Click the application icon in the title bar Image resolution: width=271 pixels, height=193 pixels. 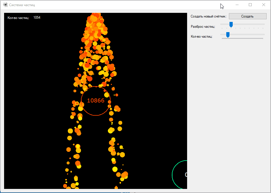click(x=5, y=5)
